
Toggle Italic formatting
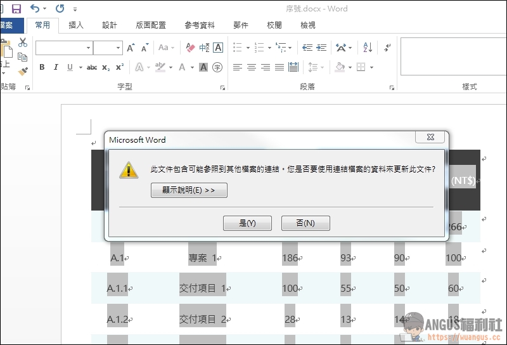(56, 67)
